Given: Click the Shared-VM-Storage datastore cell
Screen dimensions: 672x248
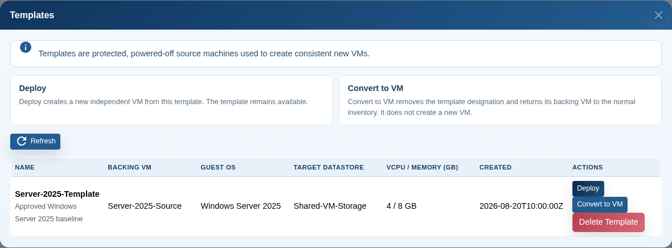Looking at the screenshot, I should coord(330,206).
